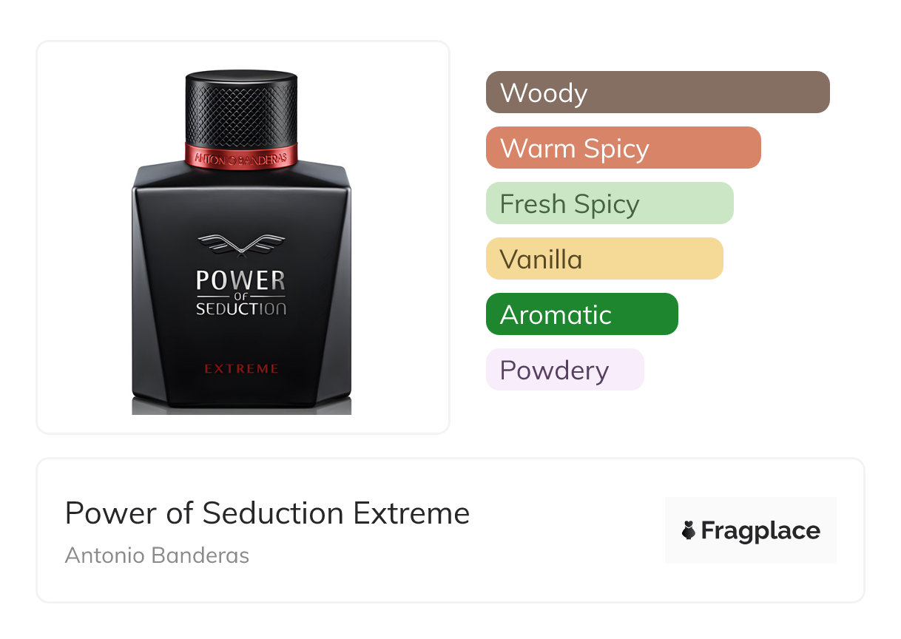Click the SEDUCTION word on bottle label
This screenshot has height=639, width=901.
click(240, 309)
